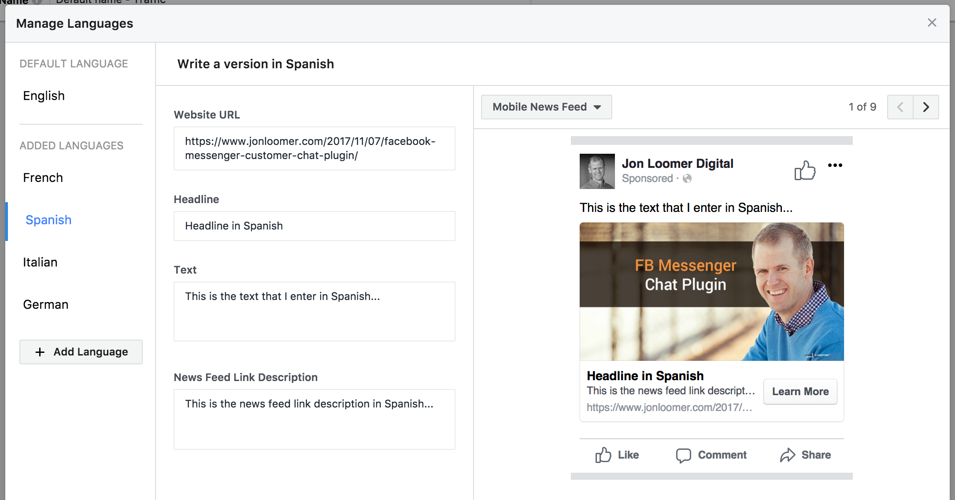Click the plus icon on Add Language
This screenshot has width=955, height=500.
(x=40, y=352)
